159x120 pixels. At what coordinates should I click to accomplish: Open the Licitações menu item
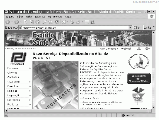click(14, 100)
